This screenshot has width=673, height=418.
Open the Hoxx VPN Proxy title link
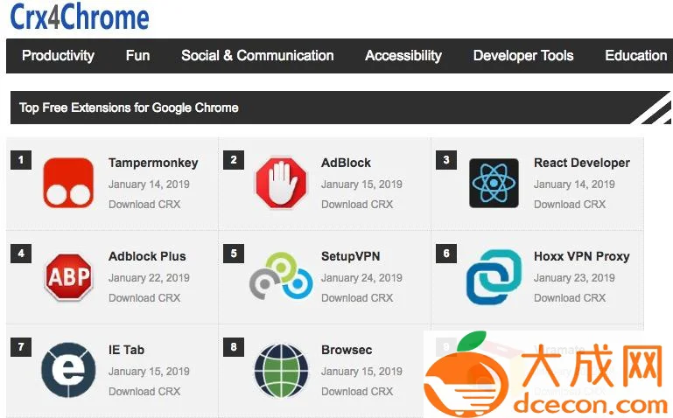coord(582,256)
